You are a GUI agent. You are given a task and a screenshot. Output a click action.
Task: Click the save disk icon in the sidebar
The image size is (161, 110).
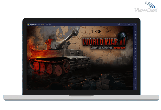click(x=135, y=52)
